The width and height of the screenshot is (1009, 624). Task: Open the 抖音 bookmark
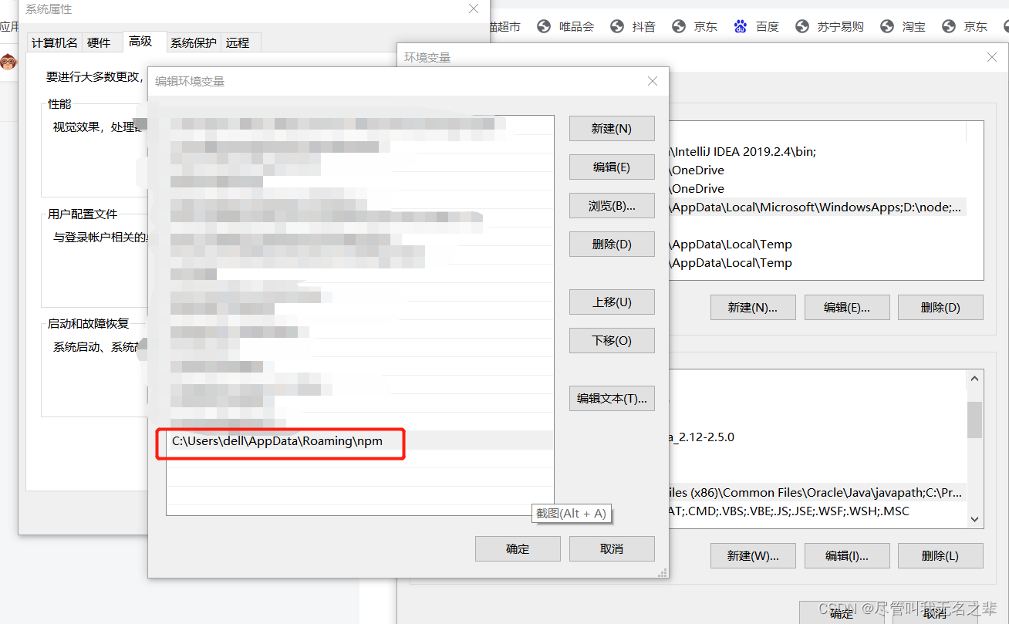click(x=643, y=25)
